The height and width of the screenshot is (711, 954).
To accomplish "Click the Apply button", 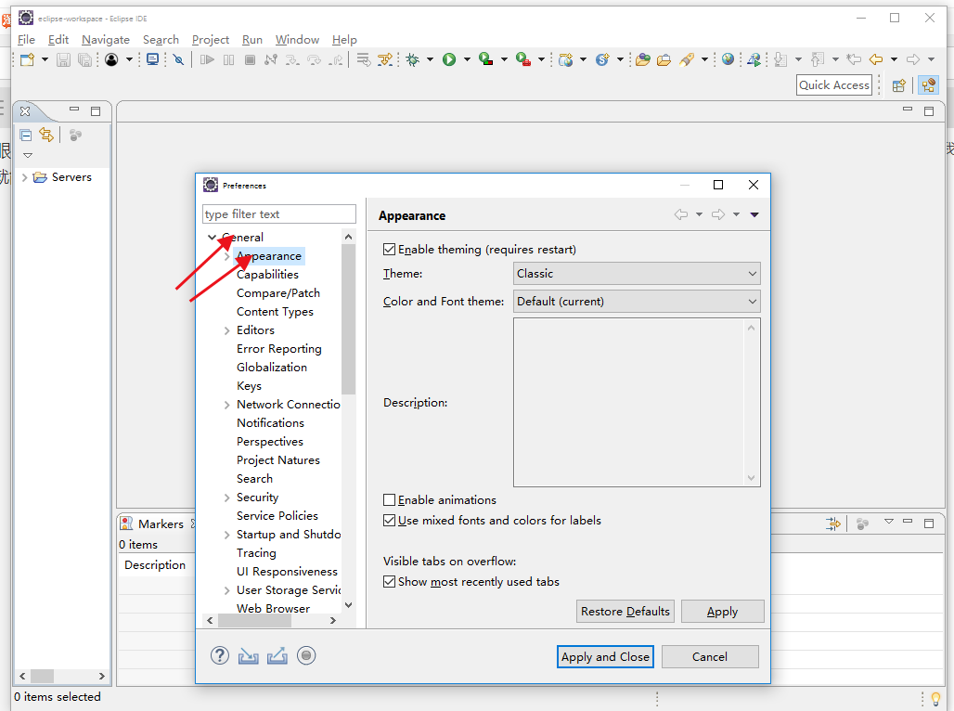I will [722, 611].
